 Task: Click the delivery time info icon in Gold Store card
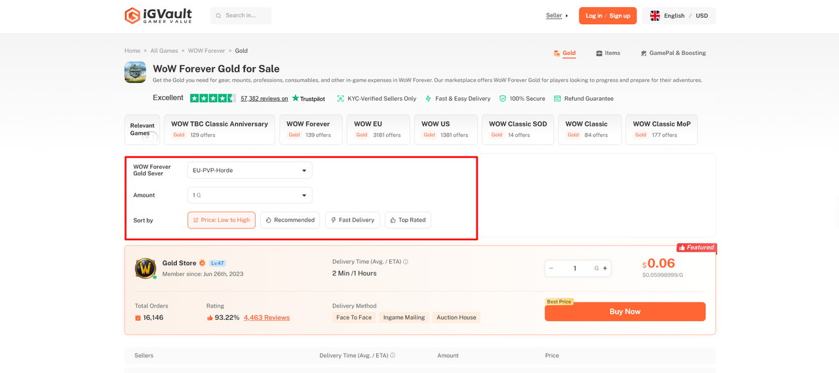click(x=406, y=262)
